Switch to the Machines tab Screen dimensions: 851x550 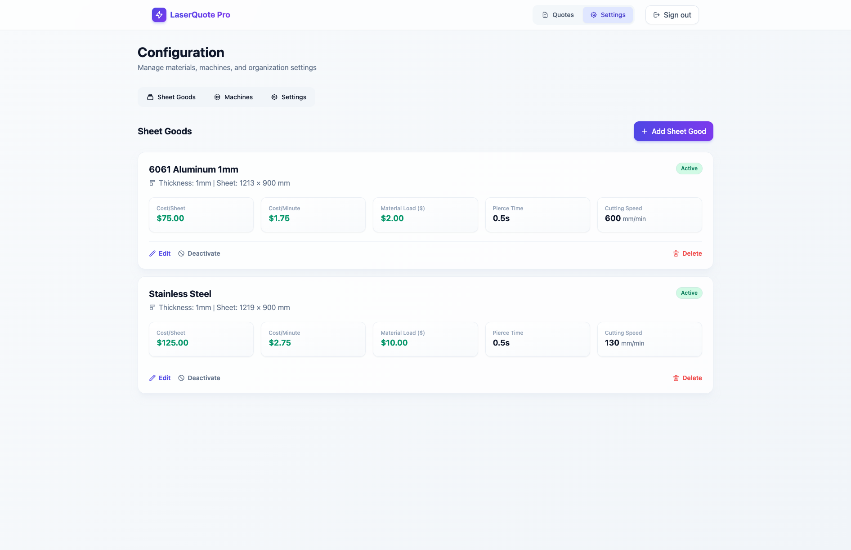[x=233, y=97]
